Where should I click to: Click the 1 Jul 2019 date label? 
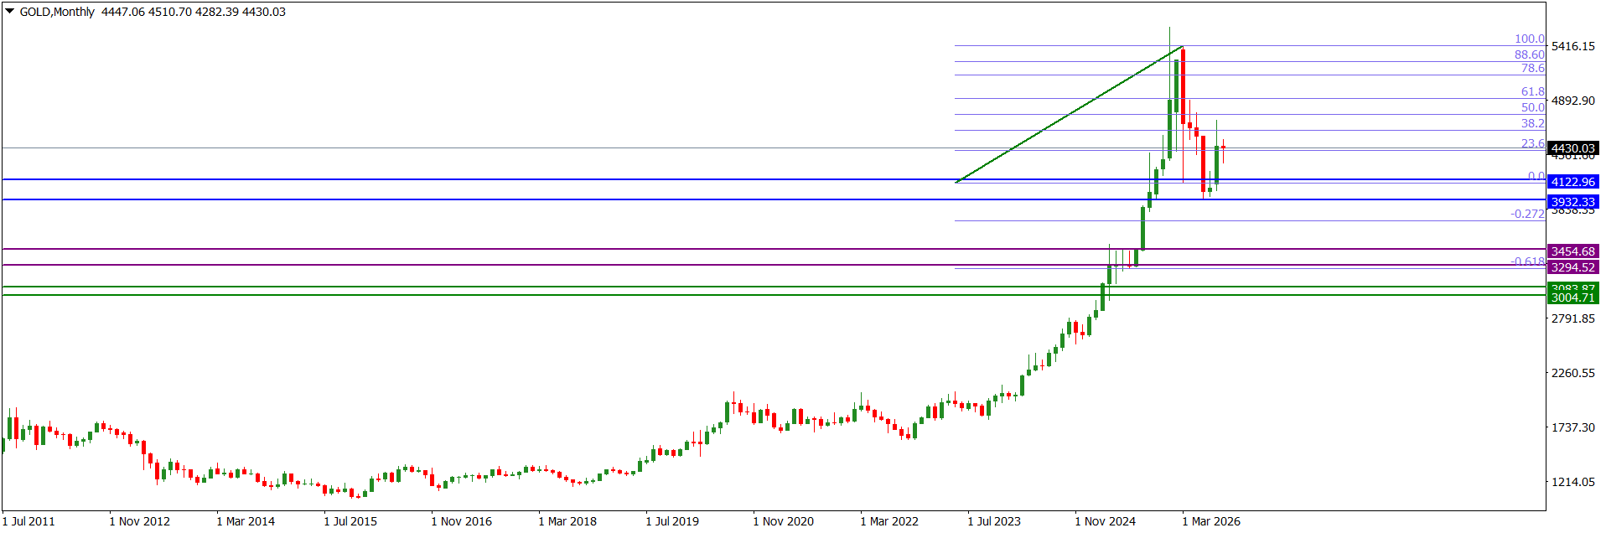coord(672,521)
